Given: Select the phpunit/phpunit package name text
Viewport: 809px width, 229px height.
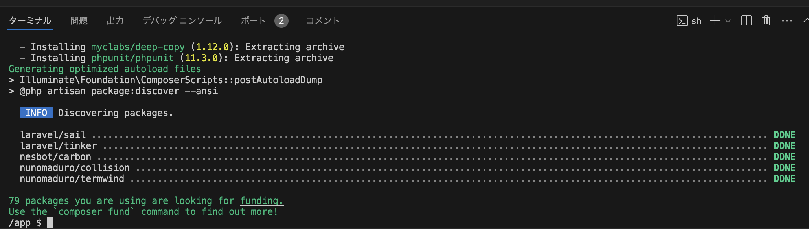Looking at the screenshot, I should 132,58.
